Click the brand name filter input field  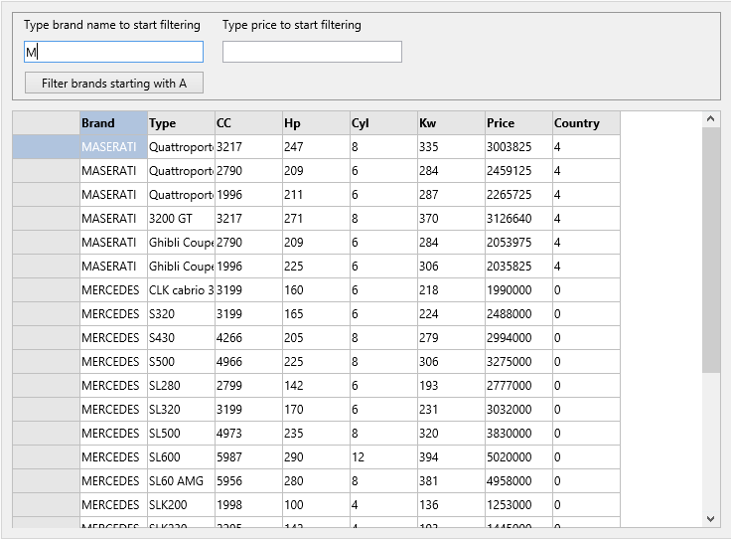pos(114,52)
